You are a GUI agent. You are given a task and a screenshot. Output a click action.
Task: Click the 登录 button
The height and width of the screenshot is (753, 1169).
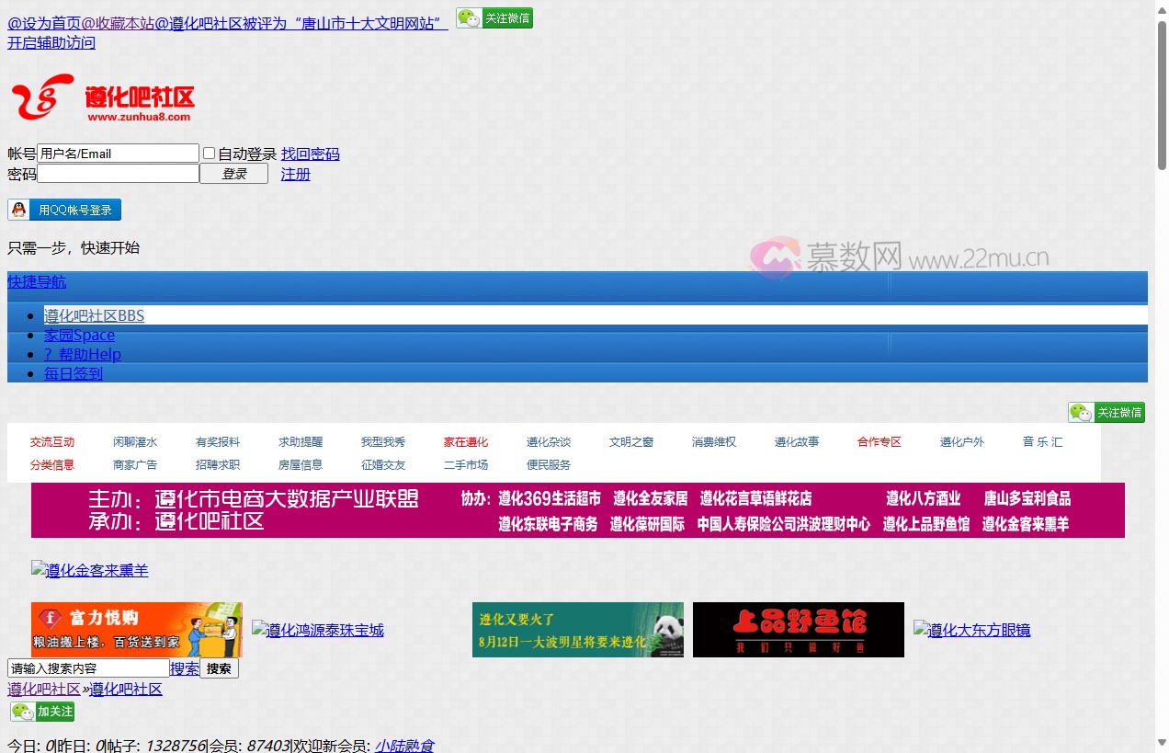click(234, 174)
